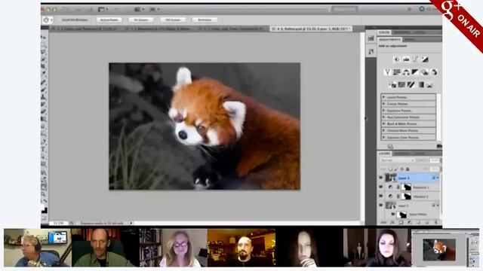
Task: Open the upper collapsed panel icon in dock
Action: coord(371,38)
